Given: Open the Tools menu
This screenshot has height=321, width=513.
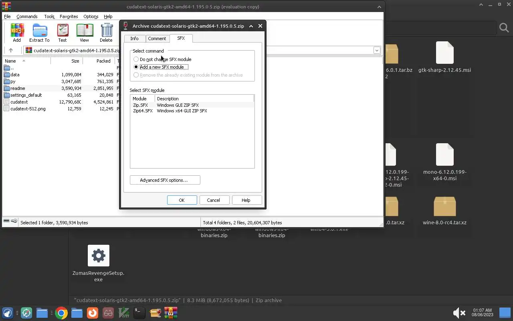Looking at the screenshot, I should [x=49, y=16].
